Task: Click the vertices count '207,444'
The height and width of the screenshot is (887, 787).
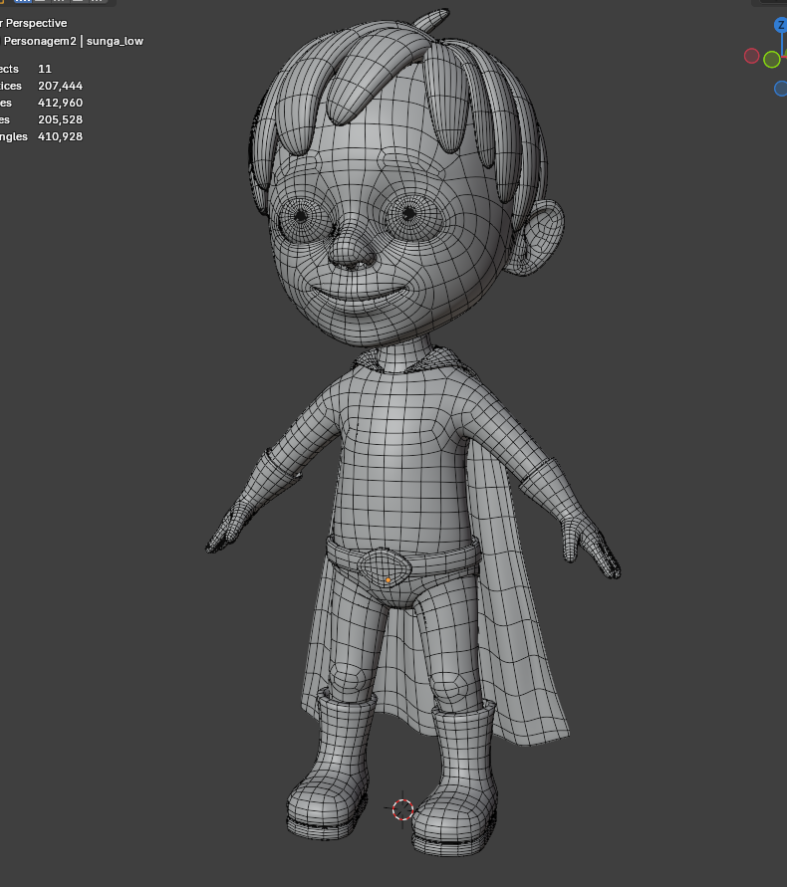Action: click(x=60, y=86)
